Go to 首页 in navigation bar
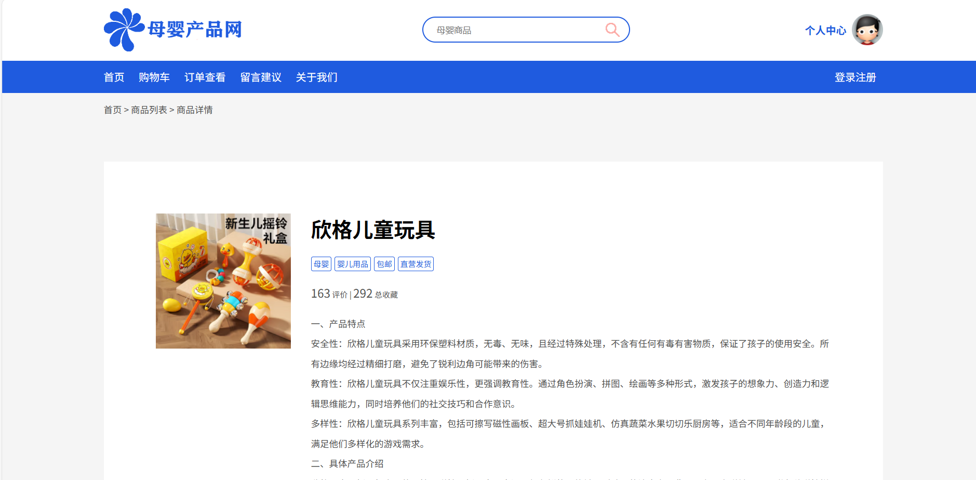Viewport: 976px width, 480px height. coord(114,77)
